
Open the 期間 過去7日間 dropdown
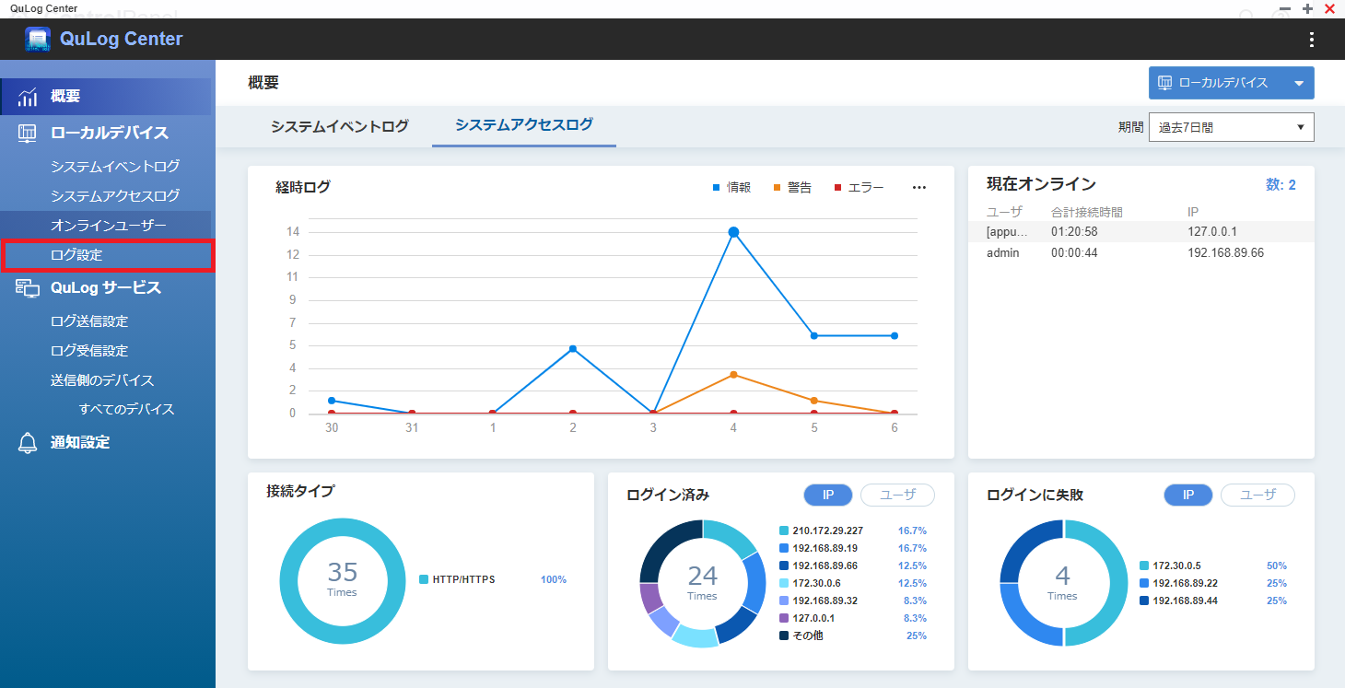coord(1231,127)
